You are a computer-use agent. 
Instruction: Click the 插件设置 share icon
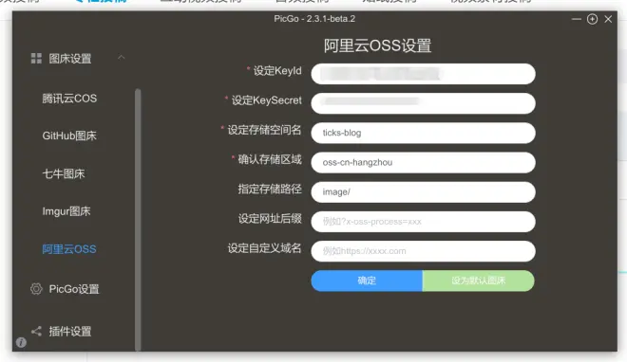click(x=36, y=331)
